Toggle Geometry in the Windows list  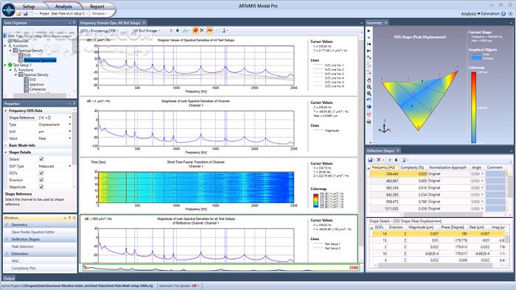tap(40, 225)
